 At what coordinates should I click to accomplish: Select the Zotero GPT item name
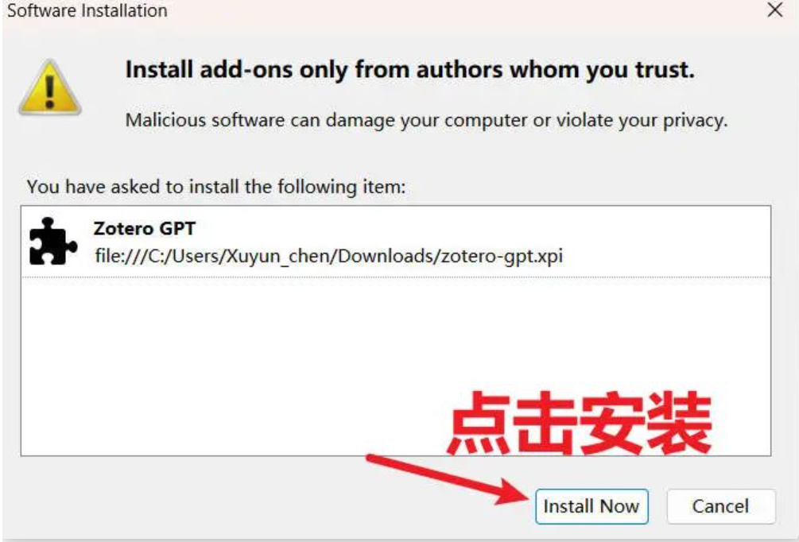tap(144, 229)
